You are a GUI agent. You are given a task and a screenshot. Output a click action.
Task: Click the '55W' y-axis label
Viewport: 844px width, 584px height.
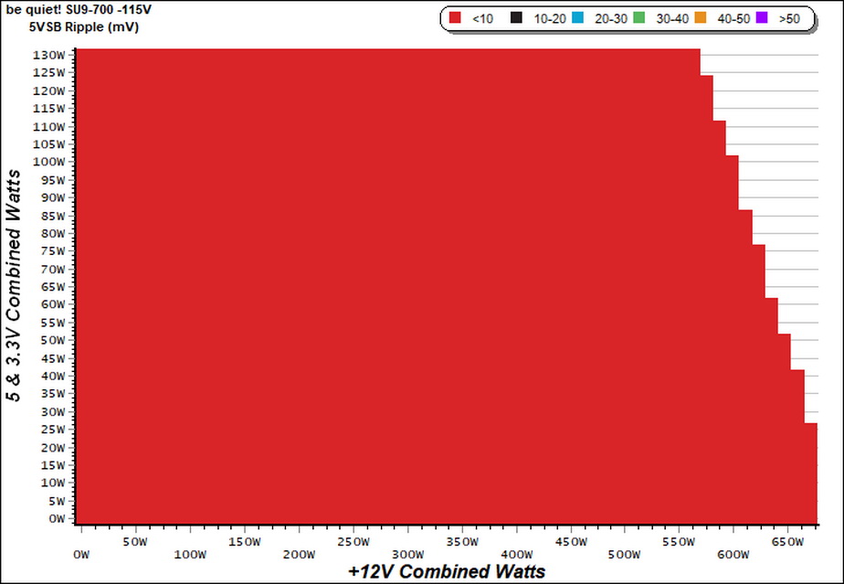53,323
